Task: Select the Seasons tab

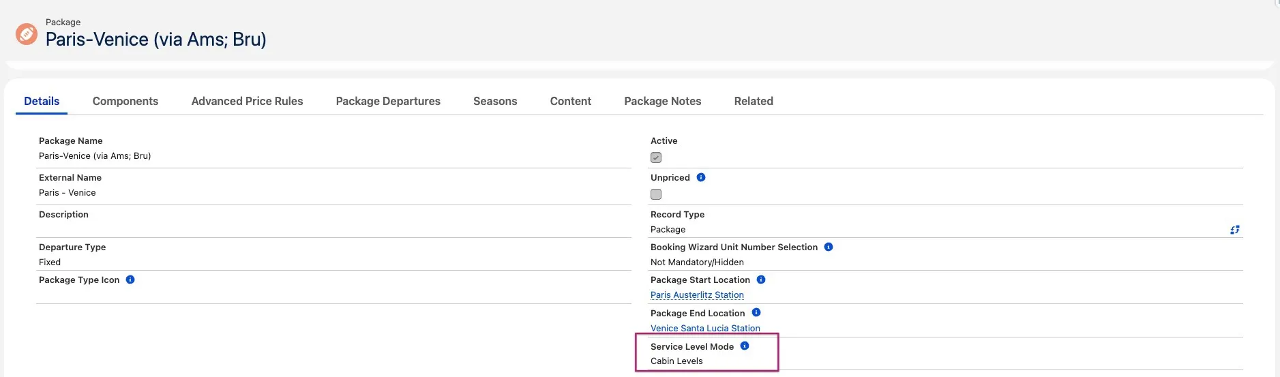Action: (495, 101)
